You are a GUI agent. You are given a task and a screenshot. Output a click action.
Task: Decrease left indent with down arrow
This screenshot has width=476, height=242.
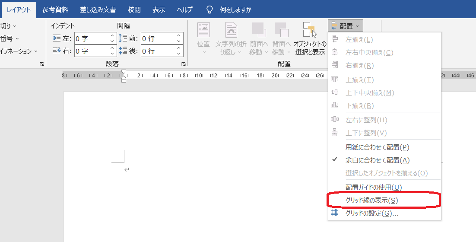(x=112, y=41)
